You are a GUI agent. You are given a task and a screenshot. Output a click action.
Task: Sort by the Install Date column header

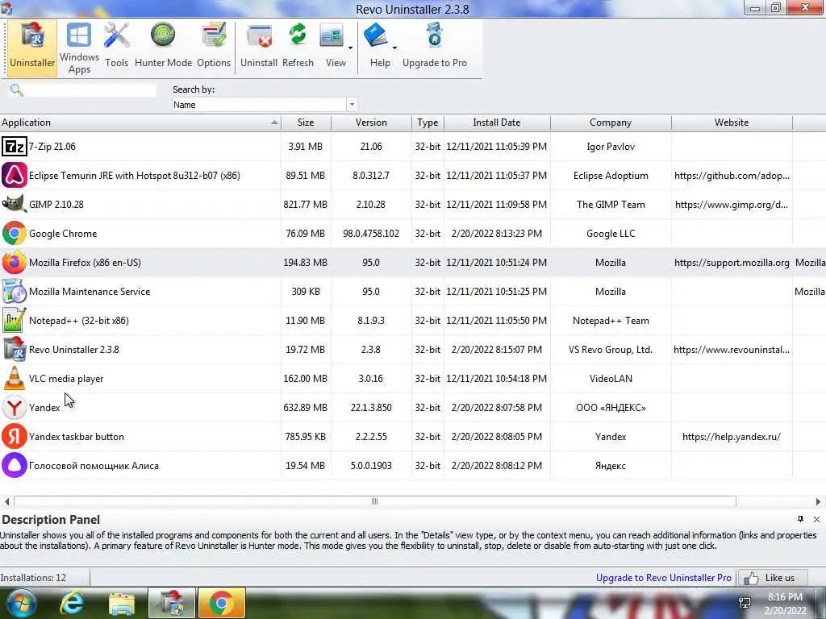[497, 123]
